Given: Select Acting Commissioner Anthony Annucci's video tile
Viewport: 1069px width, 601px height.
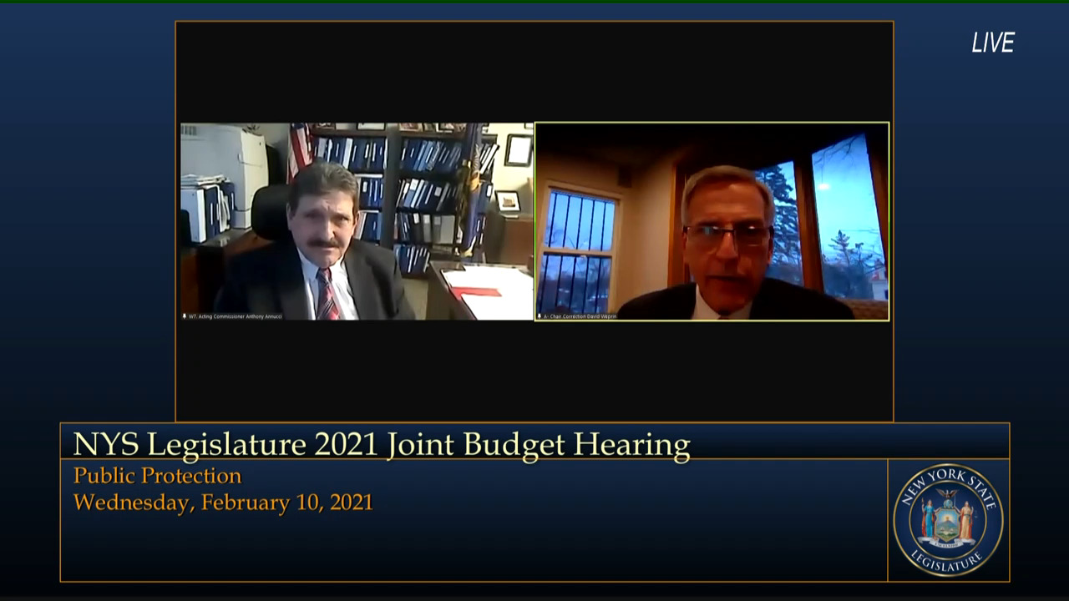Looking at the screenshot, I should pyautogui.click(x=357, y=221).
